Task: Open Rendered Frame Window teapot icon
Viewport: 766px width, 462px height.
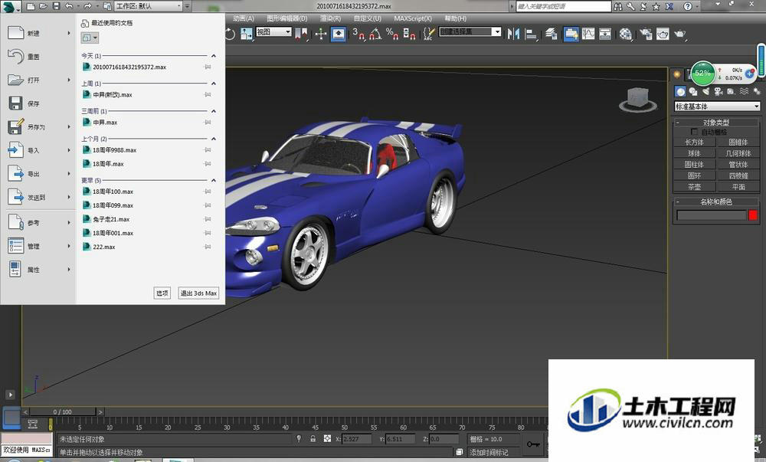Action: [663, 34]
